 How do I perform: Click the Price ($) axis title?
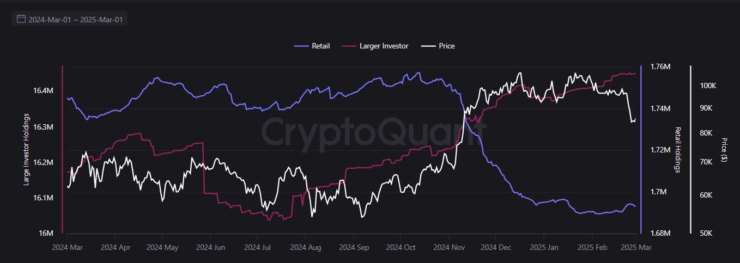click(723, 150)
